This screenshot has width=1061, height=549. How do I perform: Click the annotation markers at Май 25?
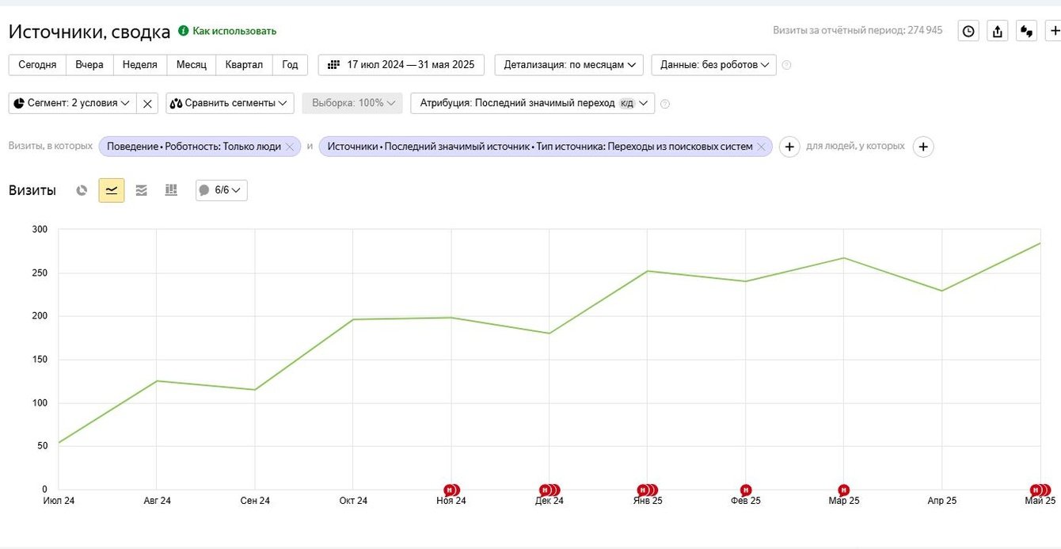pyautogui.click(x=1040, y=490)
